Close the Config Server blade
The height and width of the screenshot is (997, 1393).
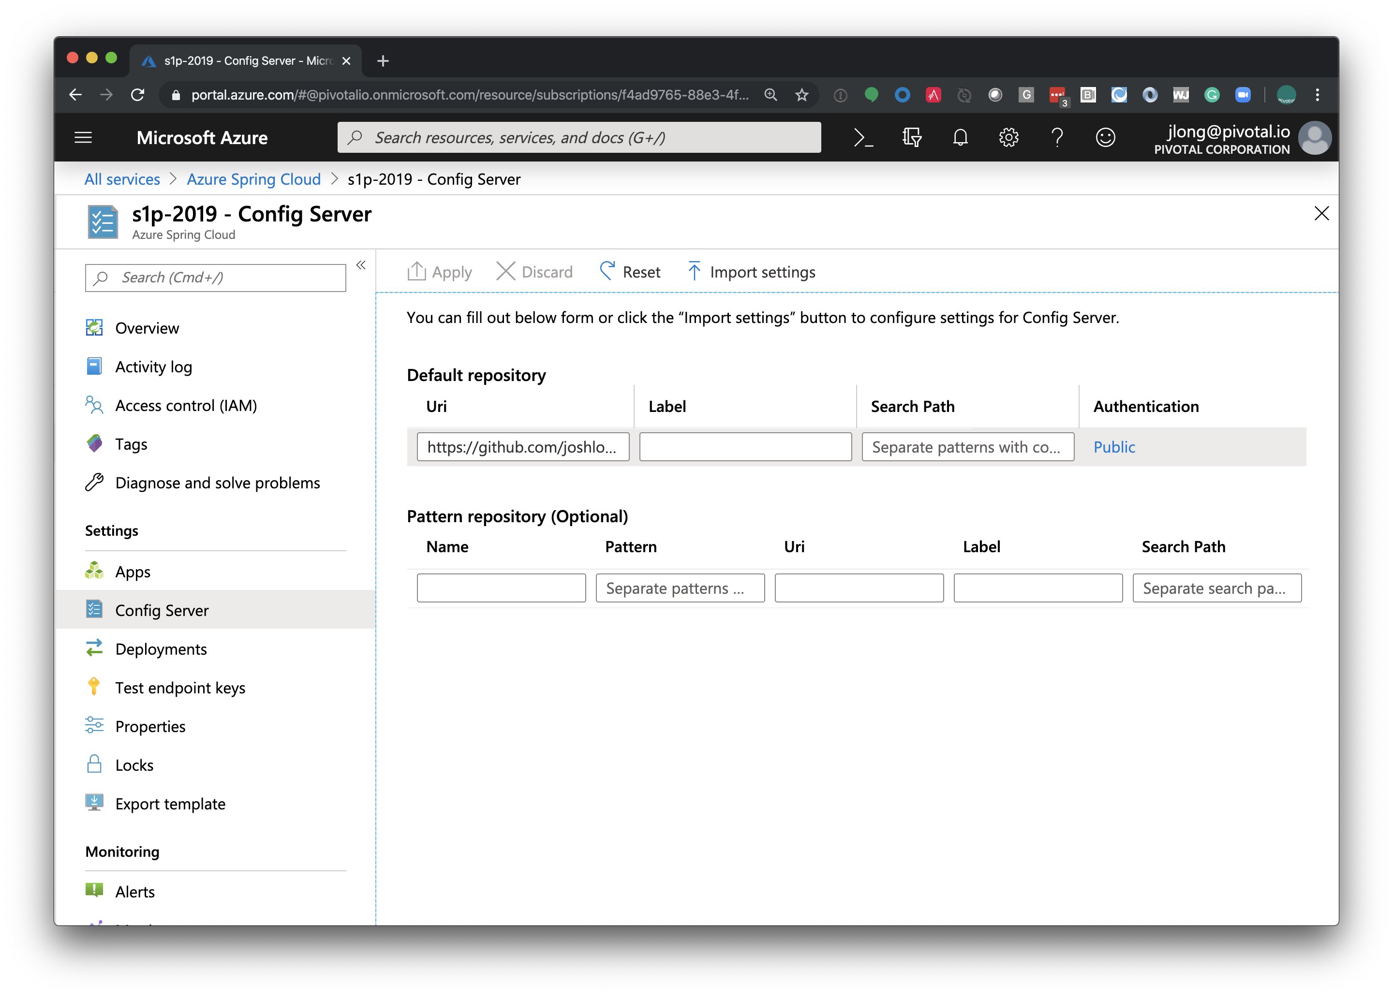coord(1321,214)
